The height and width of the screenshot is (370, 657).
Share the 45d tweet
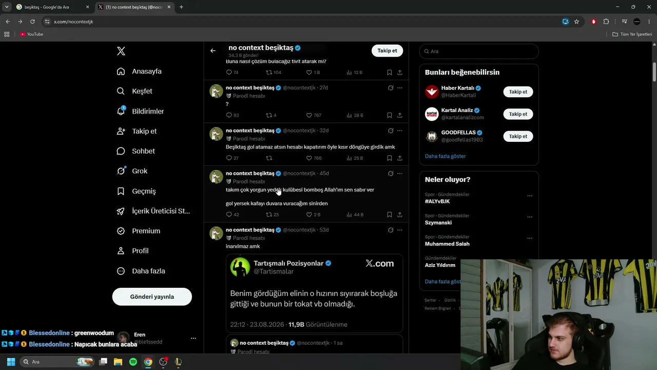coord(400,214)
